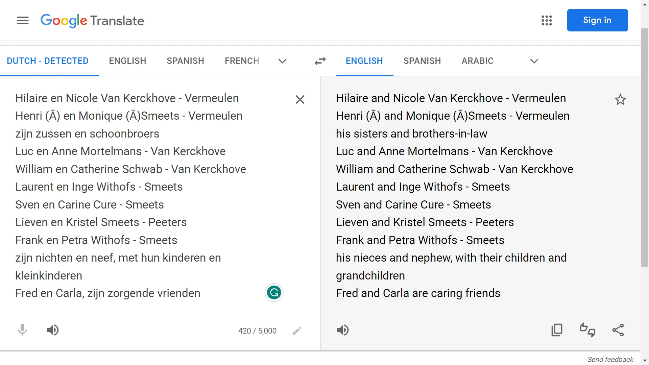
Task: Listen to the Dutch source text
Action: tap(53, 330)
